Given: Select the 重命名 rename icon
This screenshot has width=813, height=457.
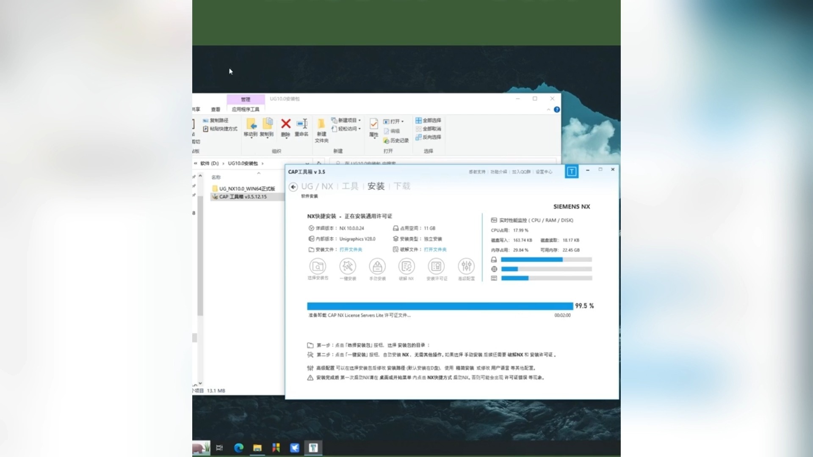Looking at the screenshot, I should (302, 126).
